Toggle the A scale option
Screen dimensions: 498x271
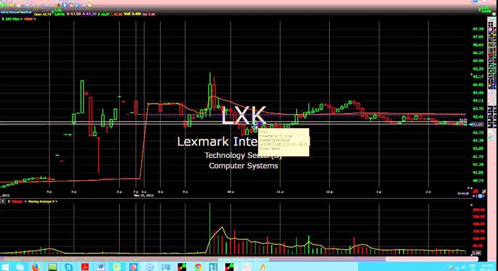[474, 196]
